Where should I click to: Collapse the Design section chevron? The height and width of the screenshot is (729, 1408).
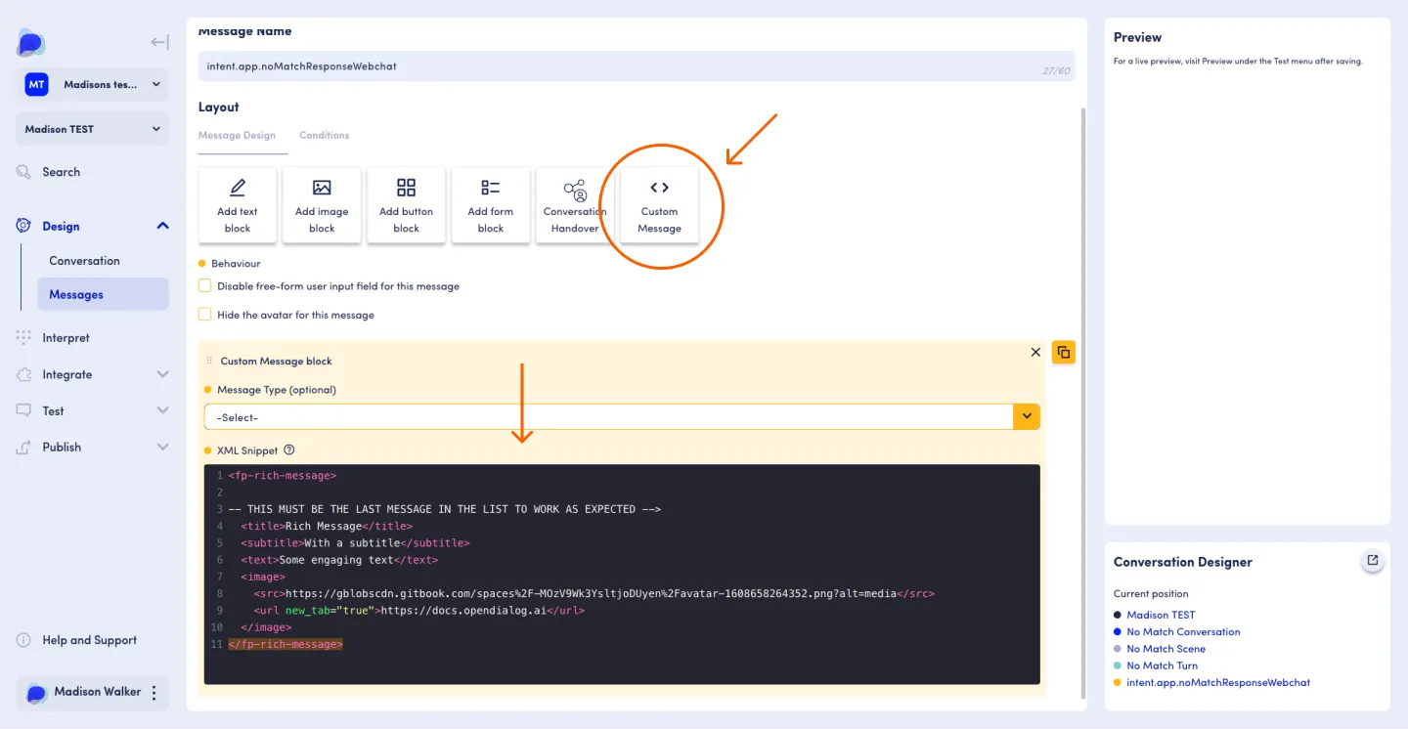click(162, 226)
